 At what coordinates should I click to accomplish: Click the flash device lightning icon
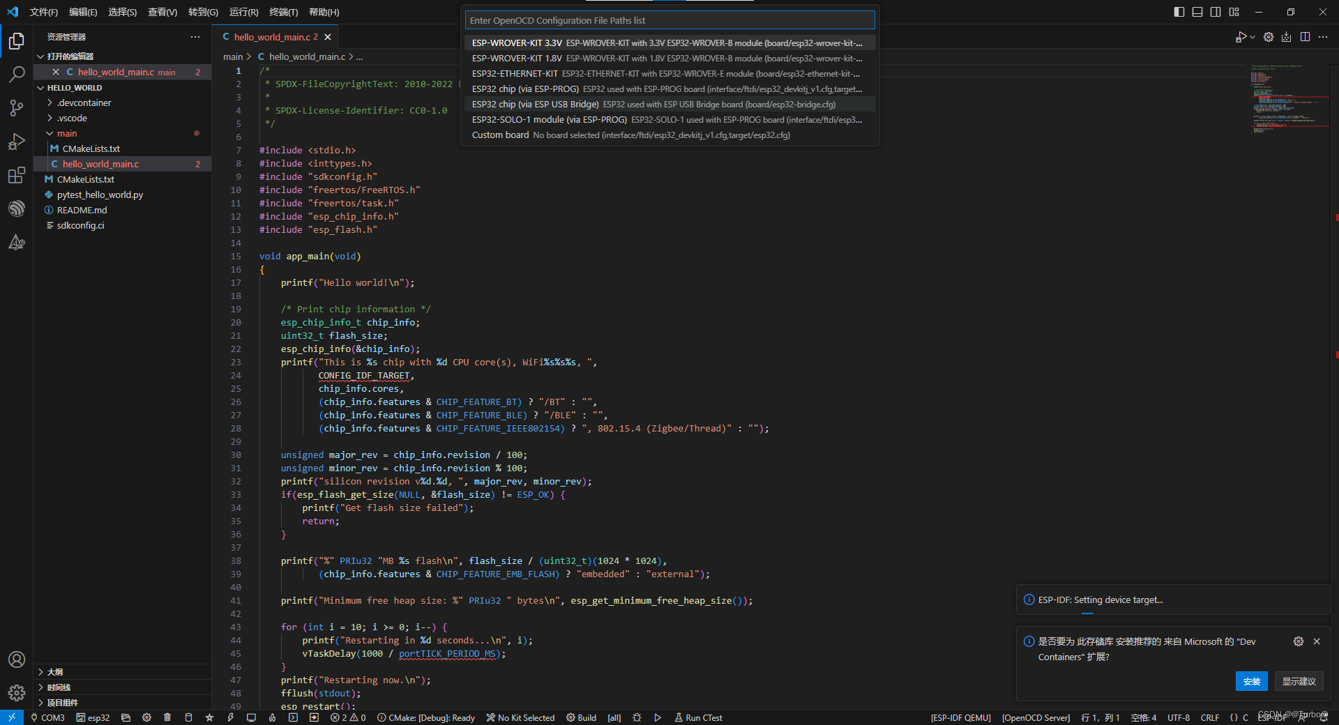(x=230, y=717)
